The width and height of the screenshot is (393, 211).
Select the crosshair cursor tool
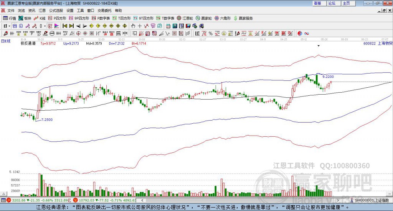[140, 26]
